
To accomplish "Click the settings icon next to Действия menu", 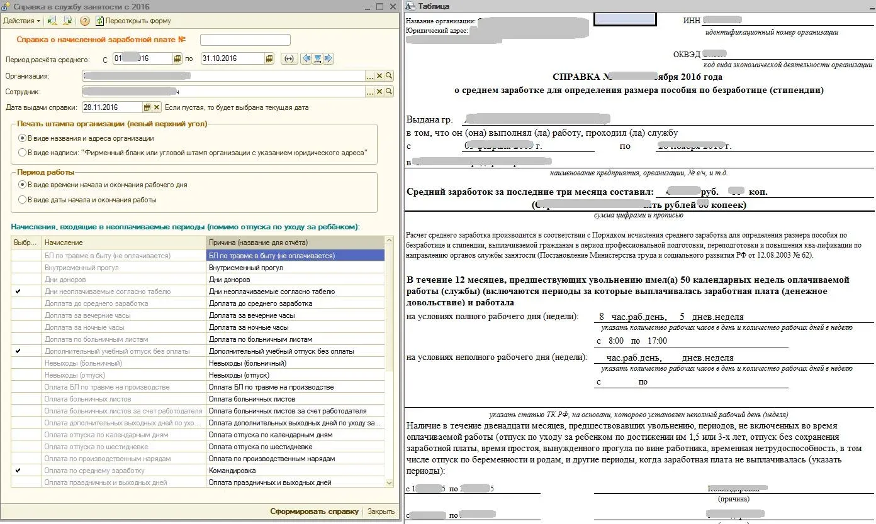I will coord(53,21).
